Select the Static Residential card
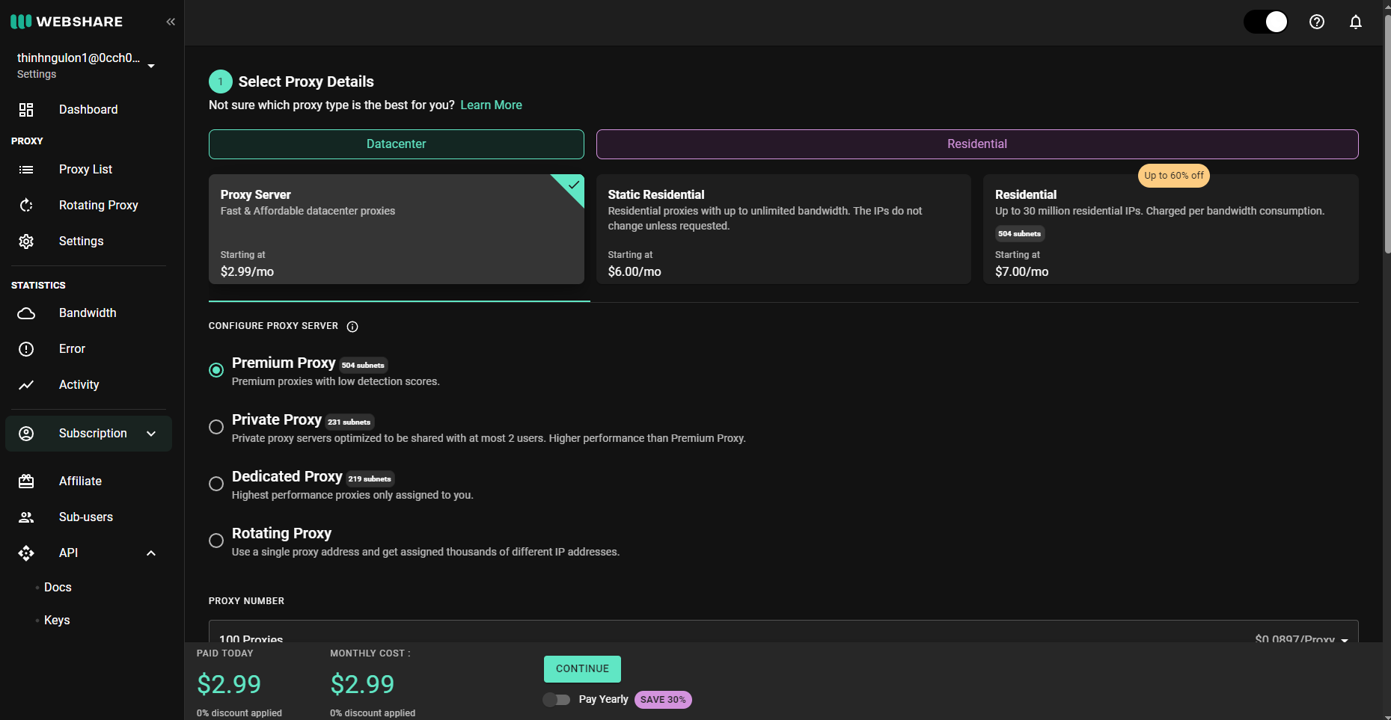The image size is (1391, 720). (x=783, y=230)
